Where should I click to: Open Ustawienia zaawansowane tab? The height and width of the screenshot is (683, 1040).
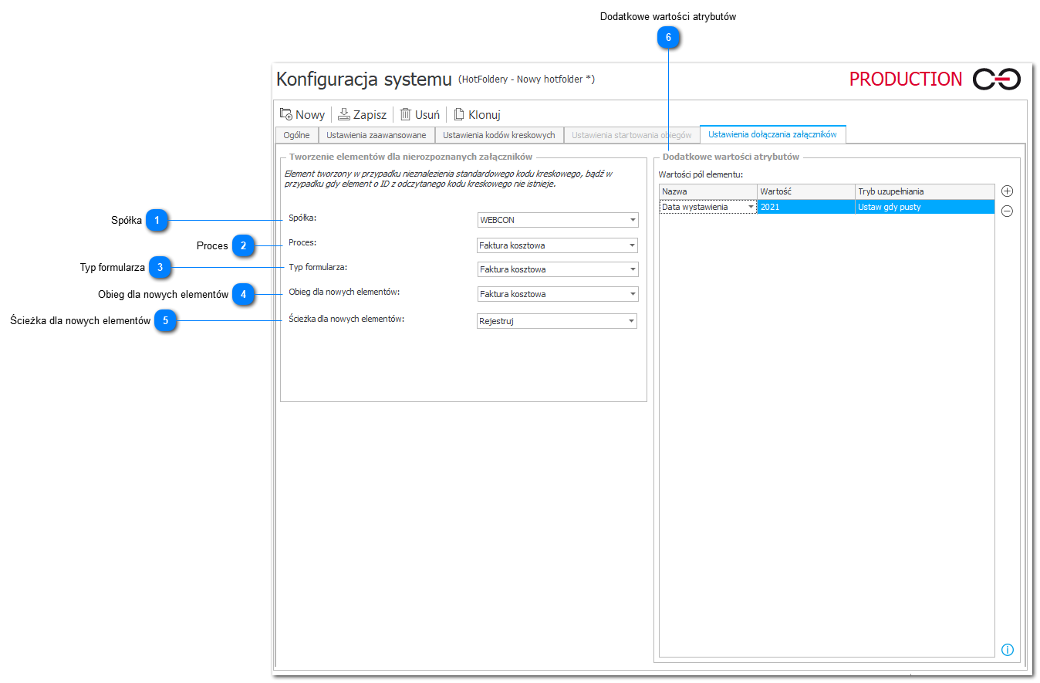pyautogui.click(x=376, y=135)
